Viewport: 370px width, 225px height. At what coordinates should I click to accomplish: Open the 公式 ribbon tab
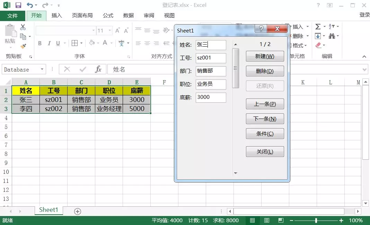click(108, 16)
